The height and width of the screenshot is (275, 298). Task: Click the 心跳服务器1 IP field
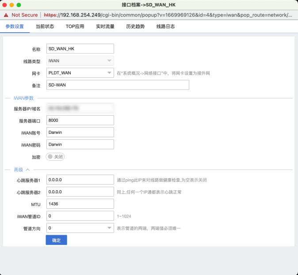pos(80,180)
